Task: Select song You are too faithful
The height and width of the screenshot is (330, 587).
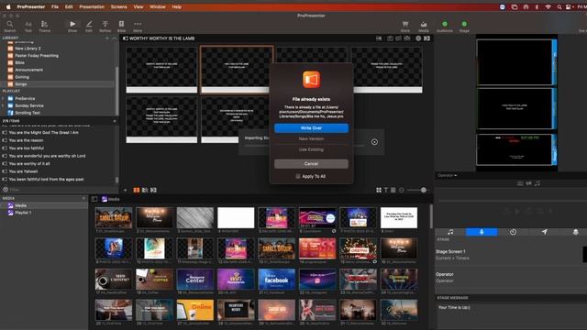Action: (27, 148)
